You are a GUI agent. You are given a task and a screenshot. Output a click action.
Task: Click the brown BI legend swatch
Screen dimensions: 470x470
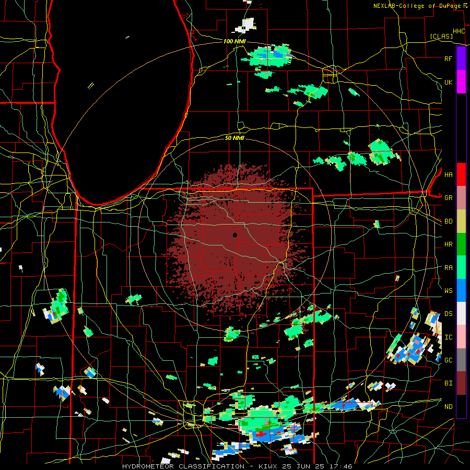click(461, 383)
